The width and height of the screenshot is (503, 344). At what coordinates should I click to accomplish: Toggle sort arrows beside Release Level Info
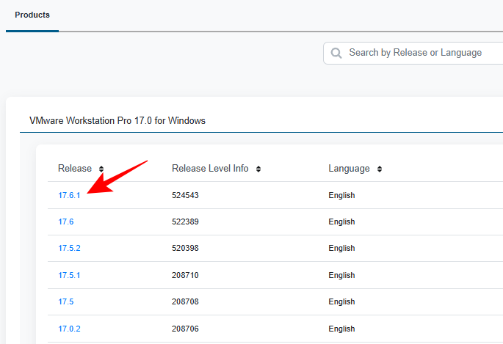click(x=258, y=169)
